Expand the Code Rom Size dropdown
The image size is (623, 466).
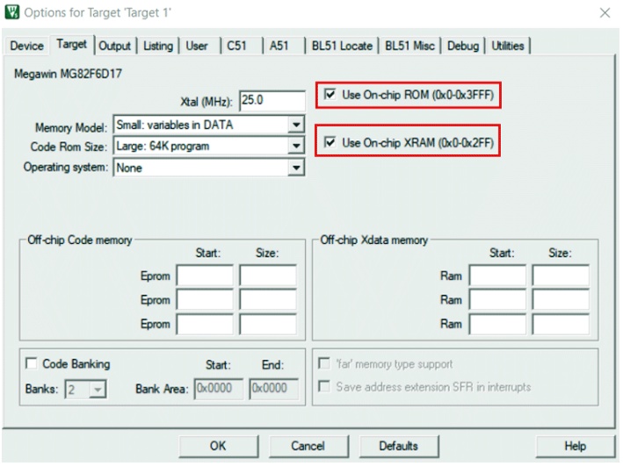296,147
